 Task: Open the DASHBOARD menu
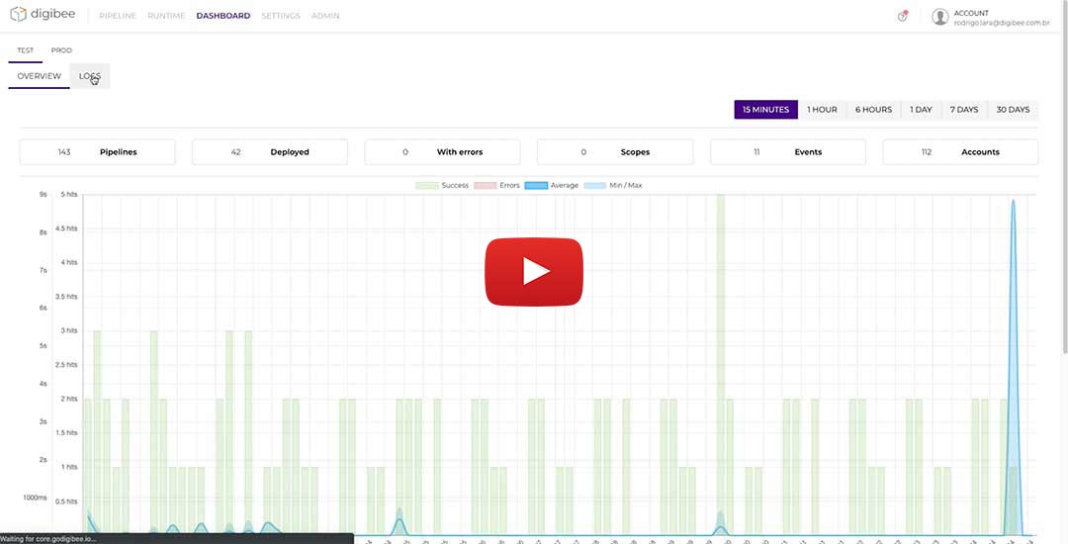coord(223,16)
